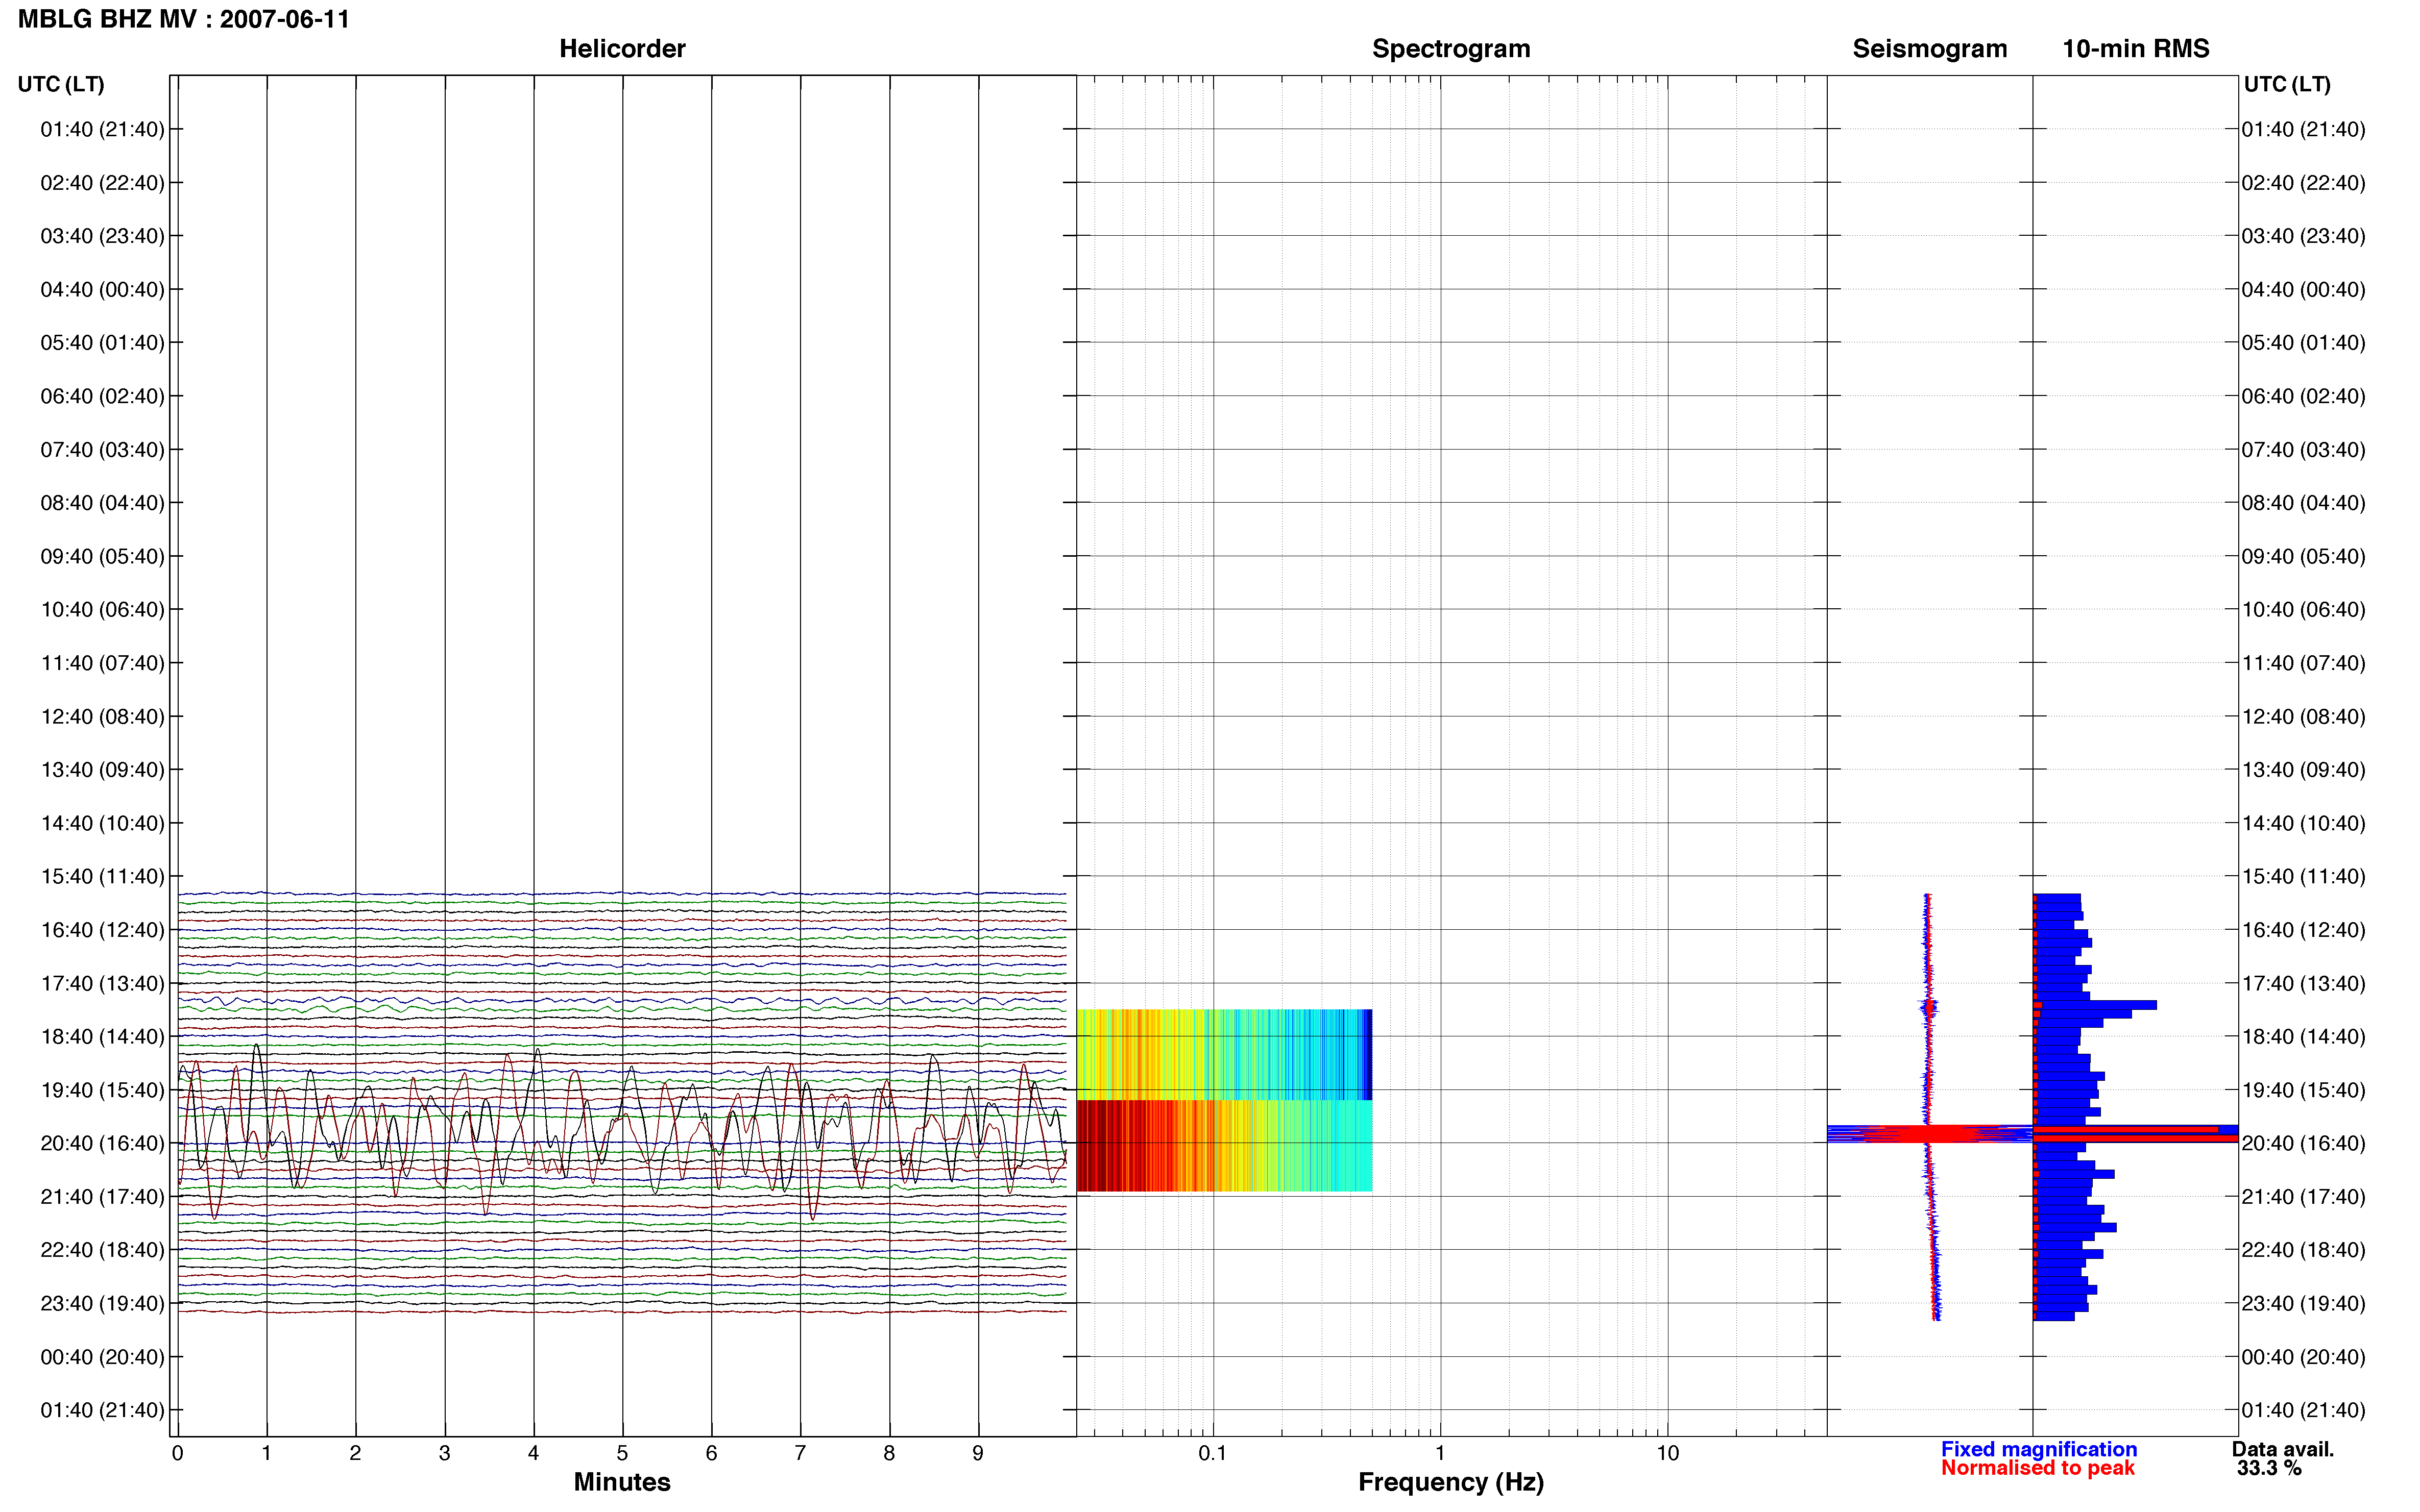Click the left '00:40 (20:40)' time label

(x=102, y=1357)
